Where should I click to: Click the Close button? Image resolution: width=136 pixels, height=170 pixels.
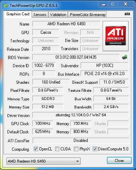(119, 160)
